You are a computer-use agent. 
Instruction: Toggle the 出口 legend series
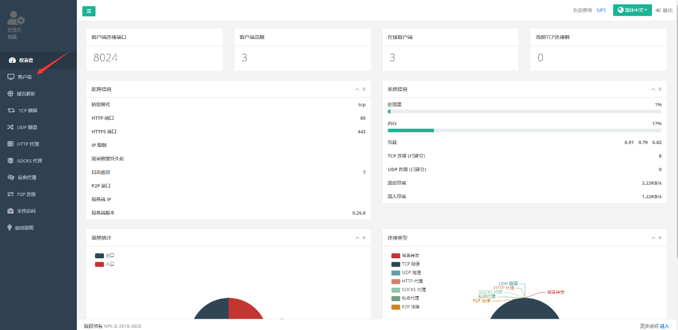click(x=105, y=255)
